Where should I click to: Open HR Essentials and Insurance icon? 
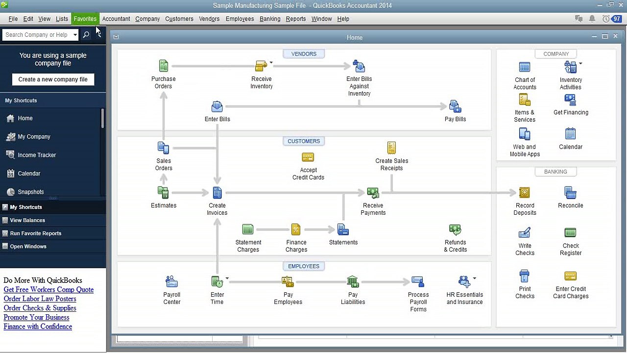pos(464,282)
